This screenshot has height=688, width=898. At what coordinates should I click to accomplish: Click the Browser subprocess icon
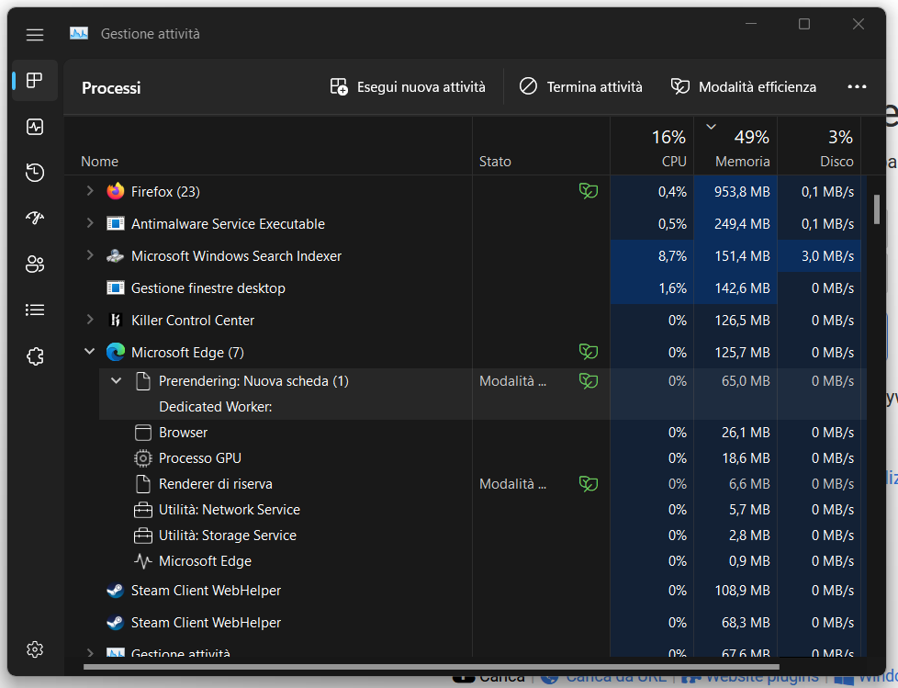pos(142,433)
